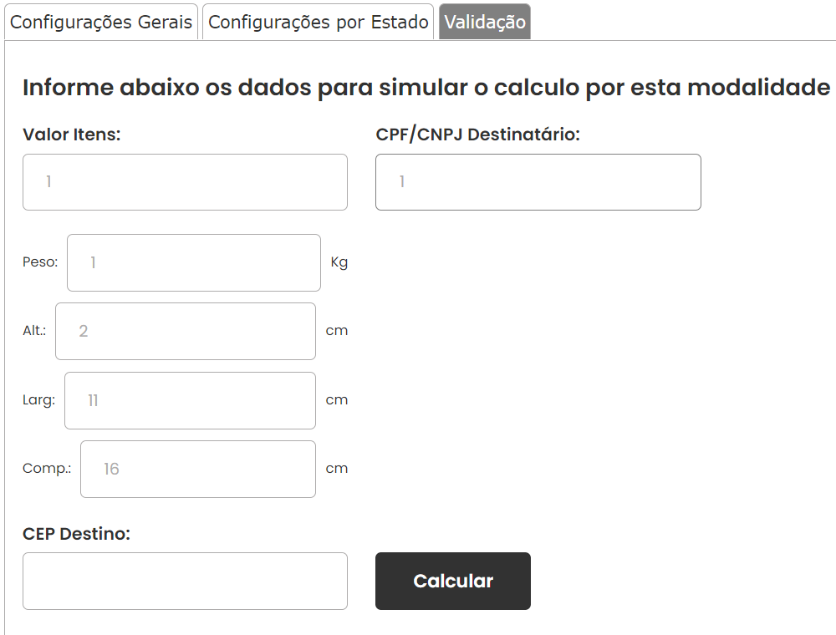
Task: Select the Alt. height input field
Action: pyautogui.click(x=186, y=332)
